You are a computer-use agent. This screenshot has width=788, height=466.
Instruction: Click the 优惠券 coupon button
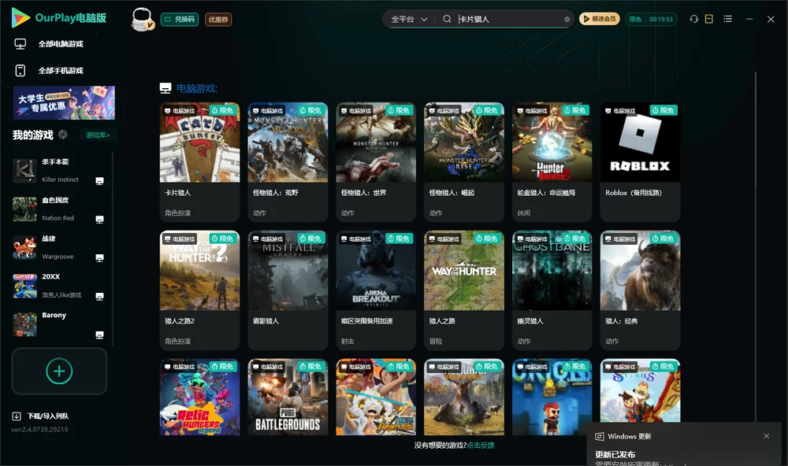tap(218, 20)
